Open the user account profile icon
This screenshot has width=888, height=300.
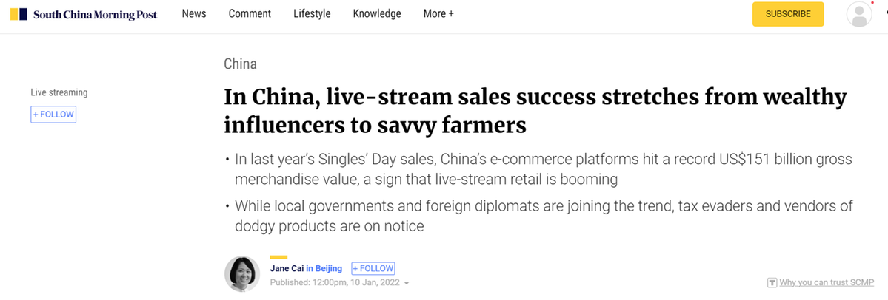(859, 14)
